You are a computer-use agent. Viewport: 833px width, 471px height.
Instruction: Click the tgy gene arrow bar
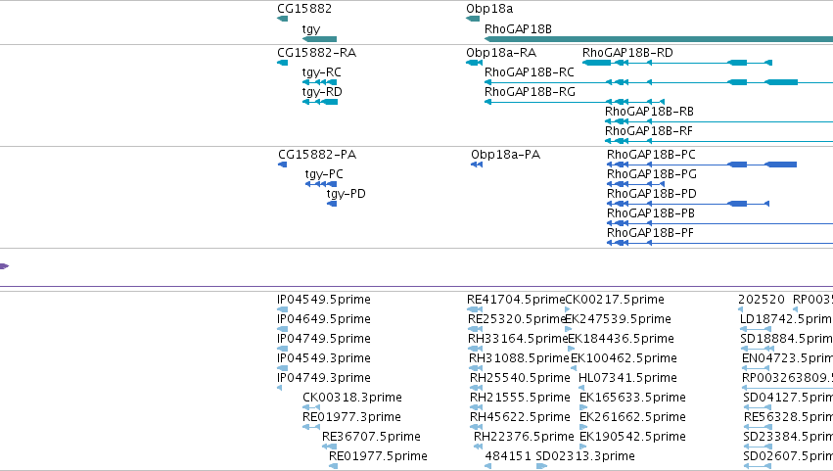[x=319, y=39]
